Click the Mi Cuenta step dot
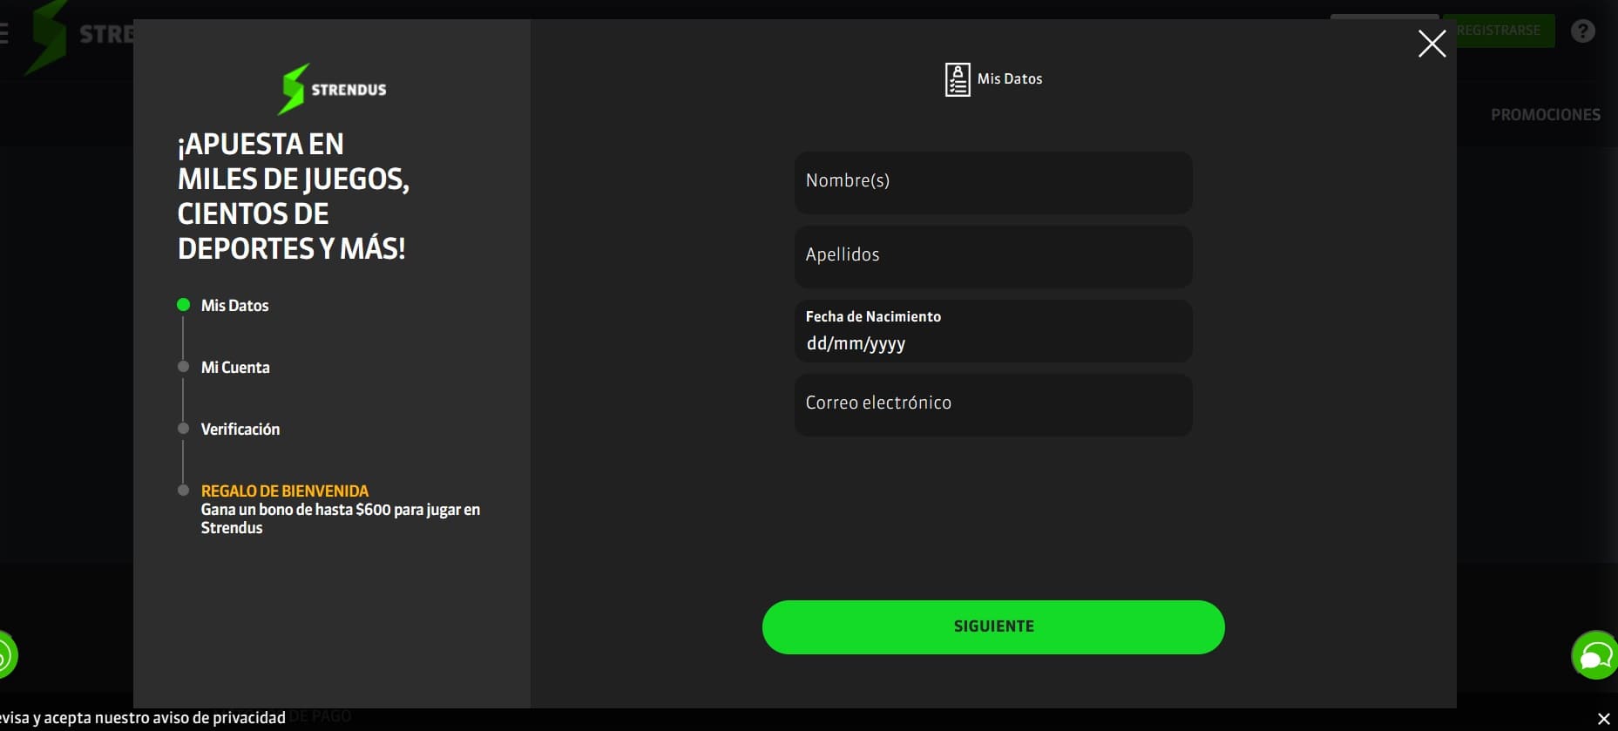The image size is (1618, 731). [x=183, y=367]
